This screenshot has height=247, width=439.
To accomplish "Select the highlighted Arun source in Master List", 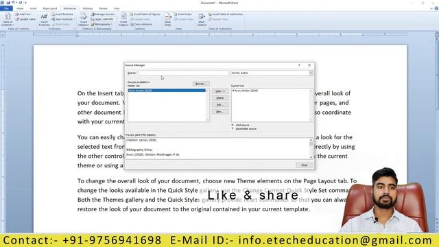I will point(167,91).
